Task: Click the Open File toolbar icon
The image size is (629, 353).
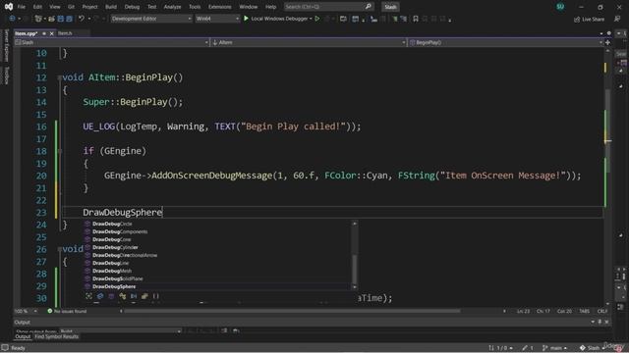Action: point(51,19)
